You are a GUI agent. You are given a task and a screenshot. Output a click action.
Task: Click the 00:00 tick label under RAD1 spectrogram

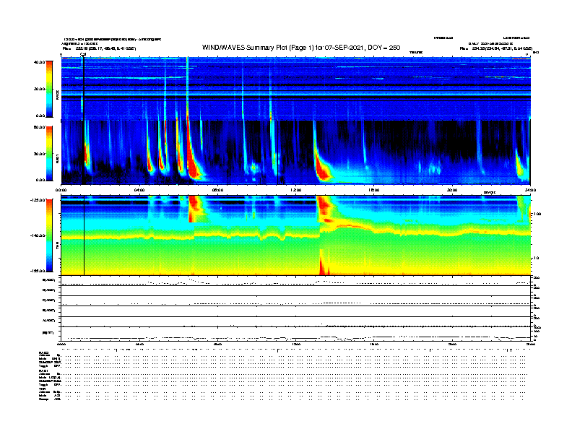61,190
